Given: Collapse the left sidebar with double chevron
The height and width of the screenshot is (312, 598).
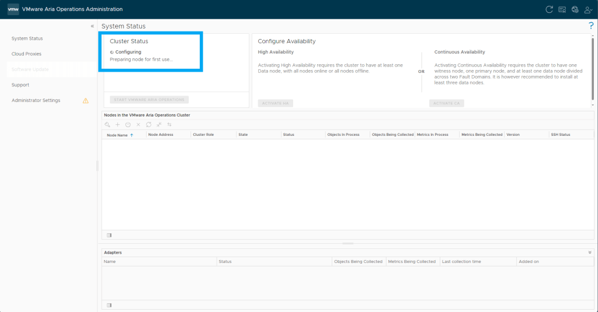Looking at the screenshot, I should tap(92, 26).
